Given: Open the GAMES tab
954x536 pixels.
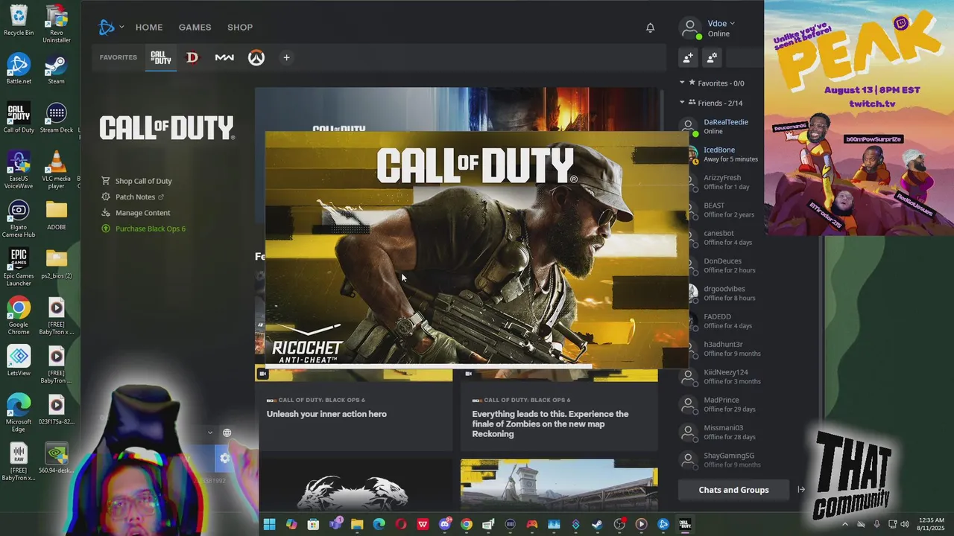Looking at the screenshot, I should click(x=195, y=28).
